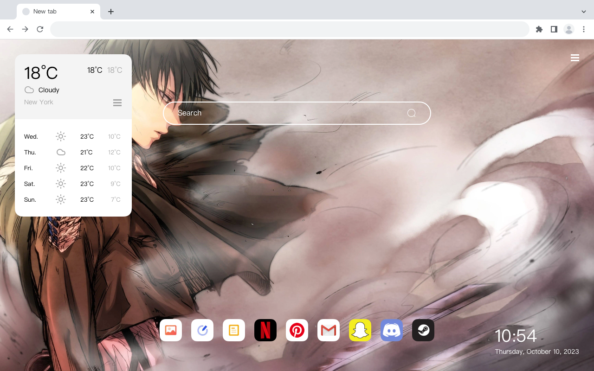Screen dimensions: 594x371
Task: Click the Sun. forecast row label
Action: (30, 200)
